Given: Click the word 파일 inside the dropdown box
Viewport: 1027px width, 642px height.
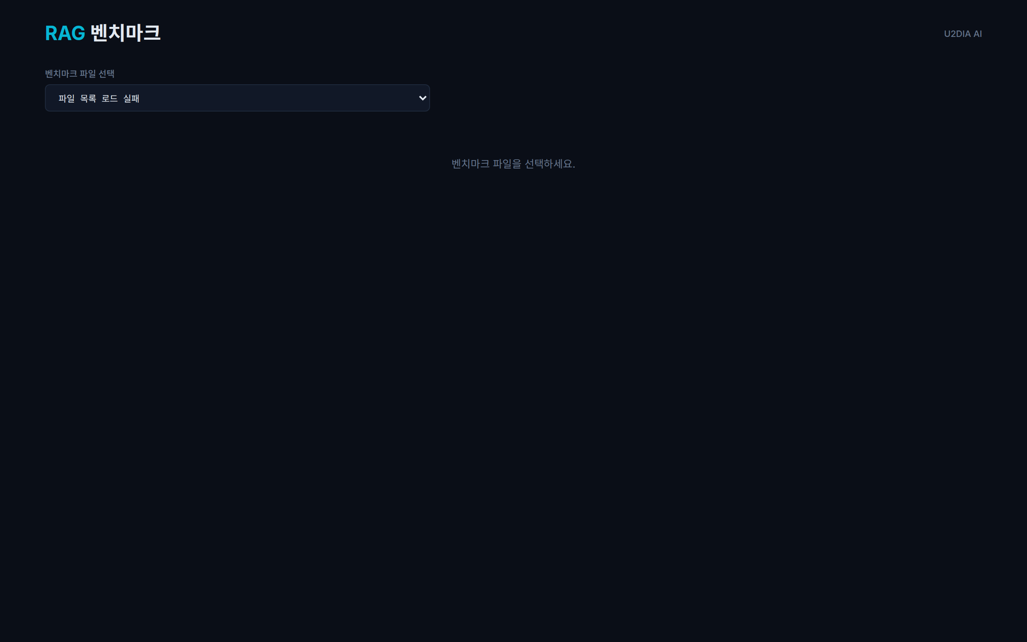Looking at the screenshot, I should coord(67,99).
